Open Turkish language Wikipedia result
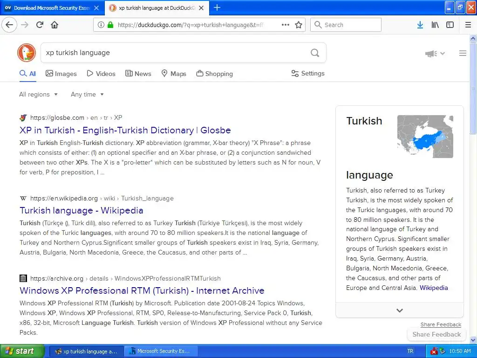Screen dimensions: 477x358 pyautogui.click(x=81, y=210)
